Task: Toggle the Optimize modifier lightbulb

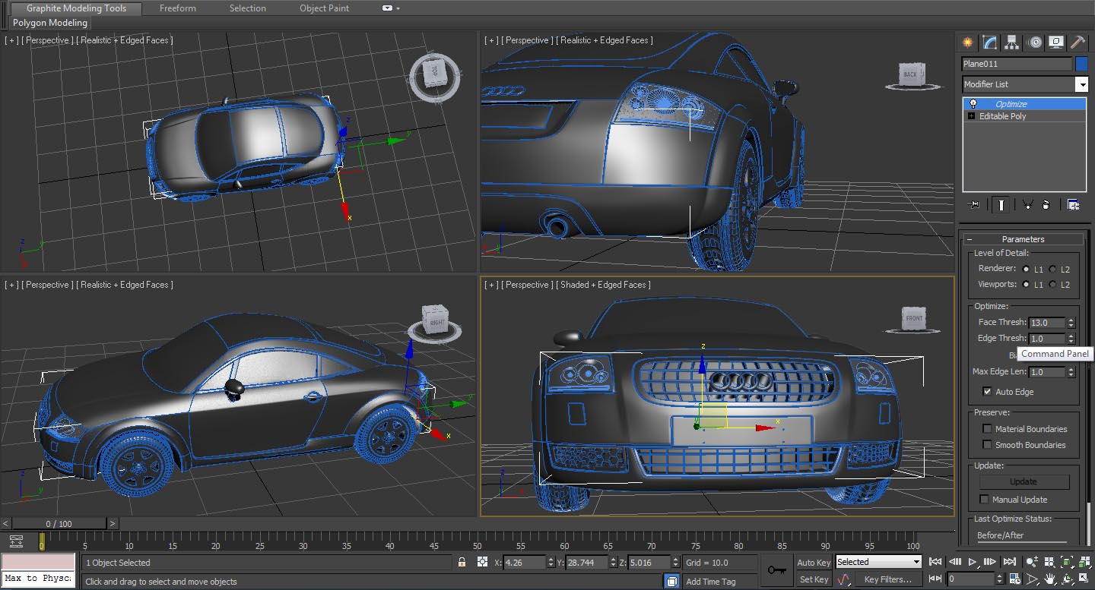Action: (x=972, y=104)
